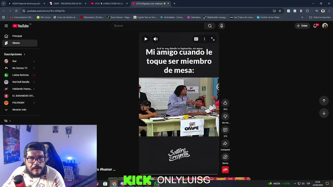Go to the previous Short with up arrow

pyautogui.click(x=324, y=101)
